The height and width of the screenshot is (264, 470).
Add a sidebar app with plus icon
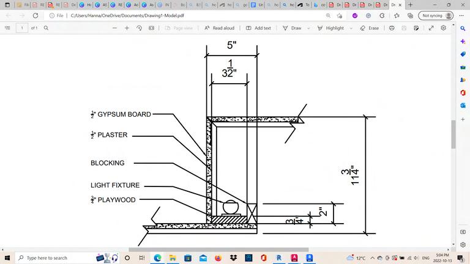463,119
